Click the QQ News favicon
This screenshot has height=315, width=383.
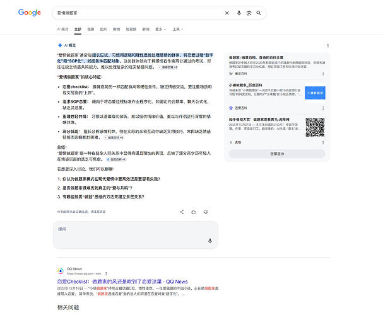point(61,271)
